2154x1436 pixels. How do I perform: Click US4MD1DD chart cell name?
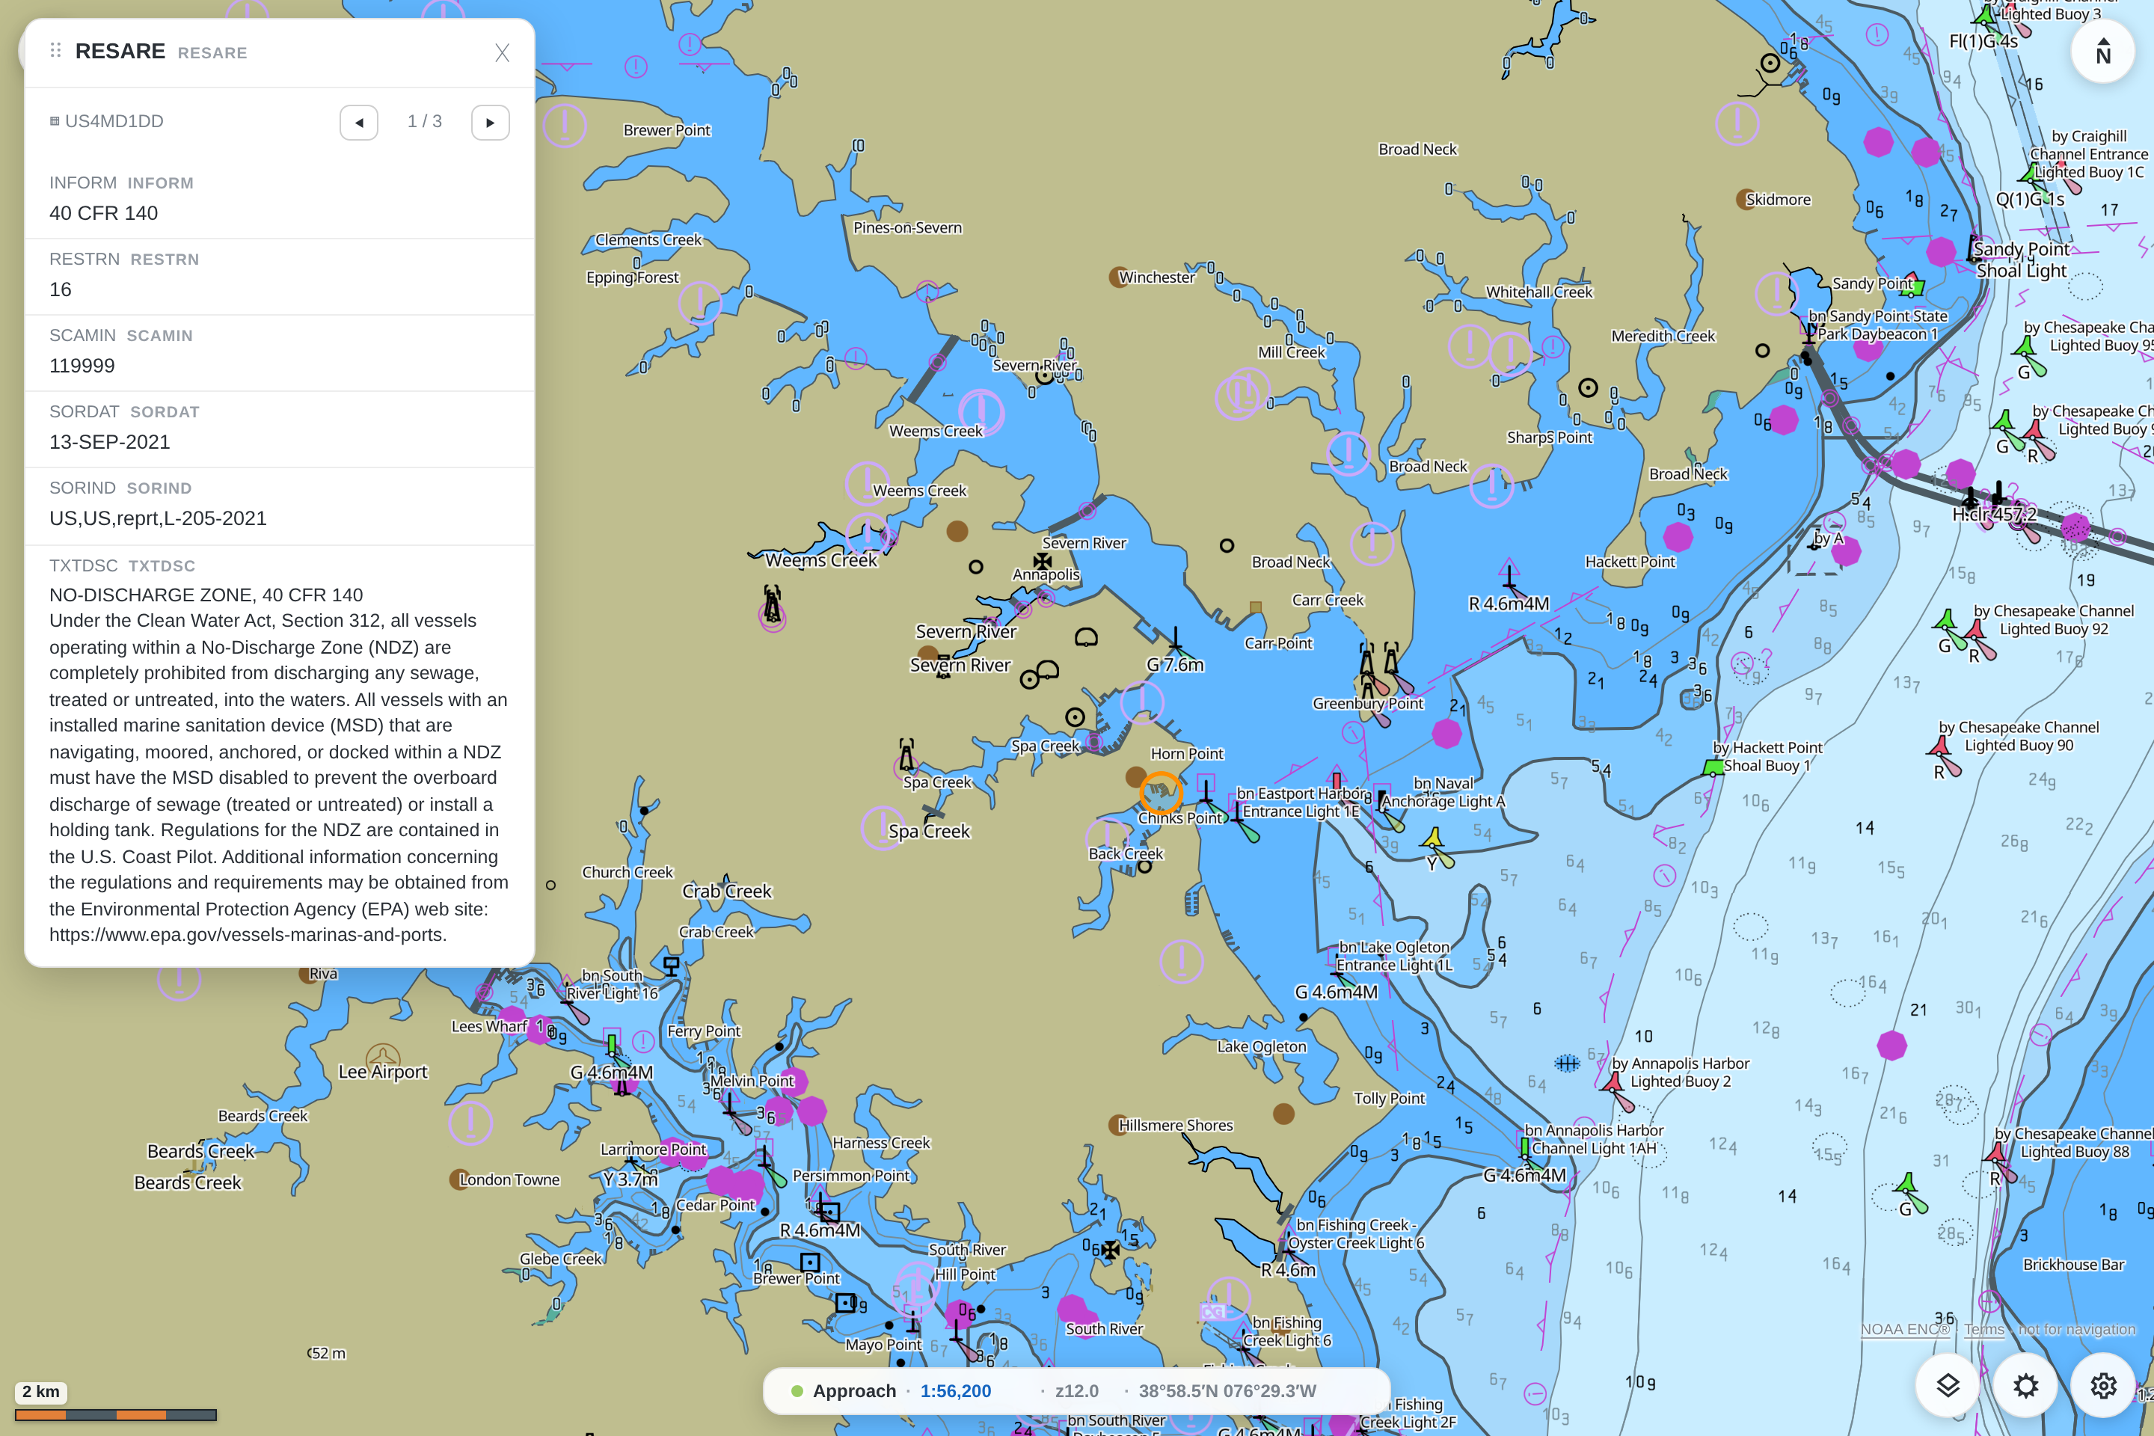click(114, 121)
